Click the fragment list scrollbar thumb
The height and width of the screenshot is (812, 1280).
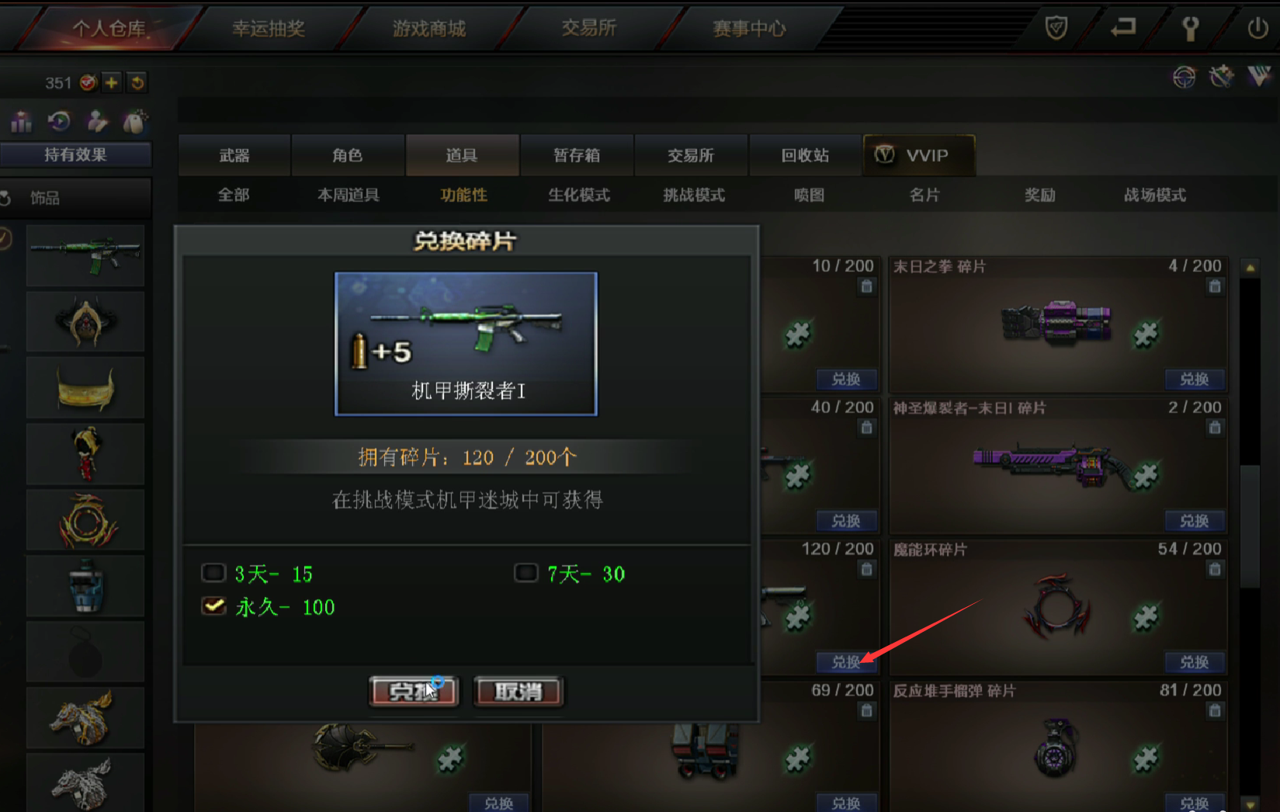pyautogui.click(x=1250, y=526)
